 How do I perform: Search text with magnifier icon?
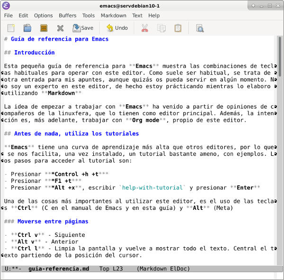200,28
